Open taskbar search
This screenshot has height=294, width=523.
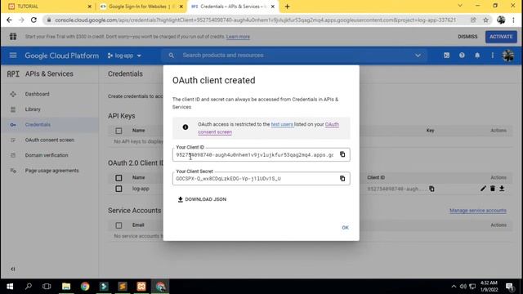(x=29, y=287)
